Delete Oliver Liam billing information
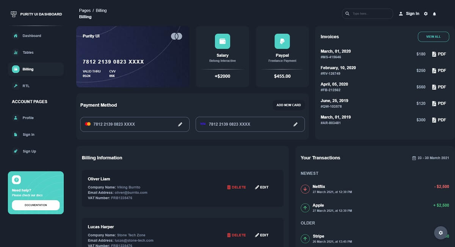This screenshot has height=247, width=455. click(x=236, y=187)
